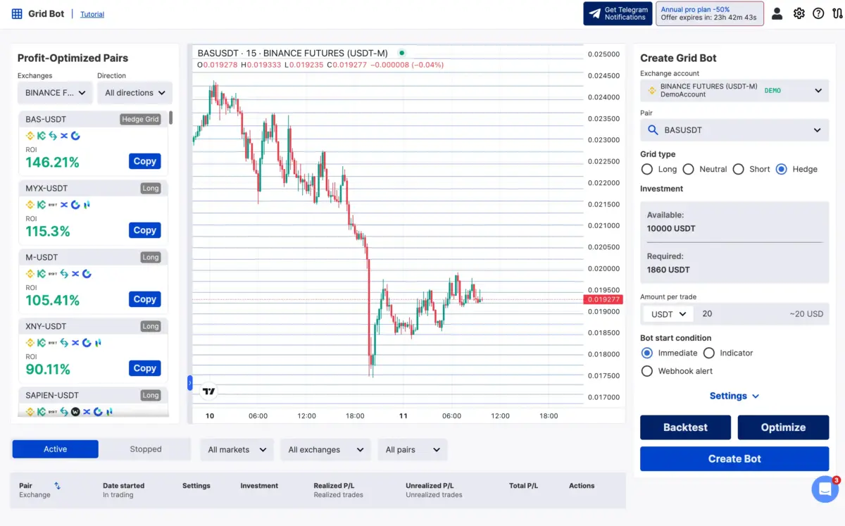Open the All pairs filter
Image resolution: width=845 pixels, height=526 pixels.
[413, 450]
